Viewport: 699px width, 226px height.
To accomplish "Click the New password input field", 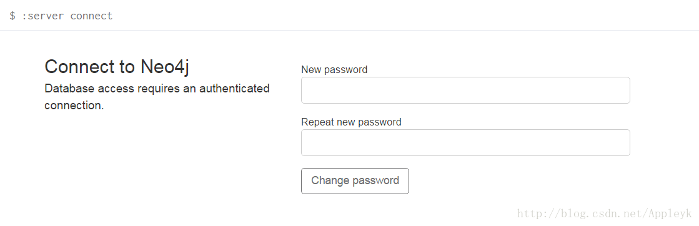I will [x=465, y=90].
